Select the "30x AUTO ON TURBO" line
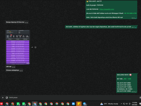This screenshot has height=106, width=141. click(x=124, y=83)
